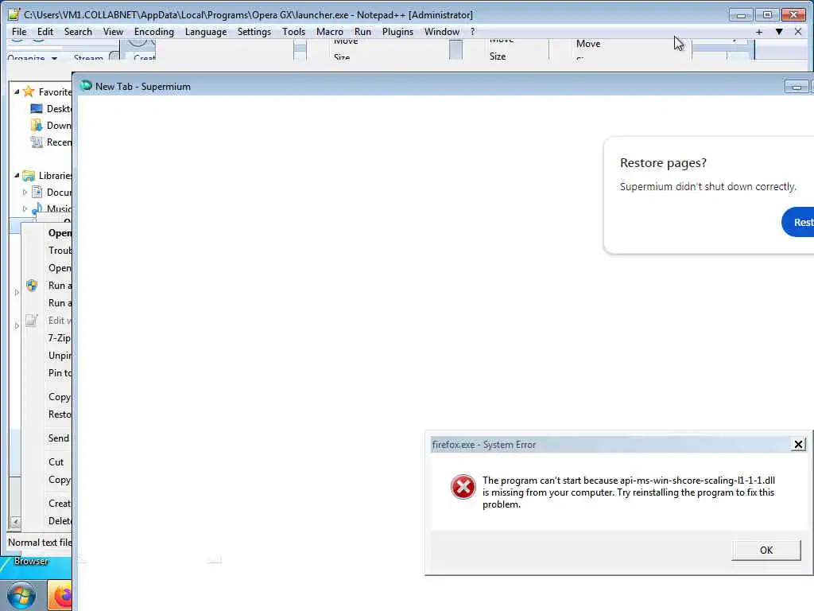Click the plus icon in Notepad++ menu bar

[x=759, y=32]
